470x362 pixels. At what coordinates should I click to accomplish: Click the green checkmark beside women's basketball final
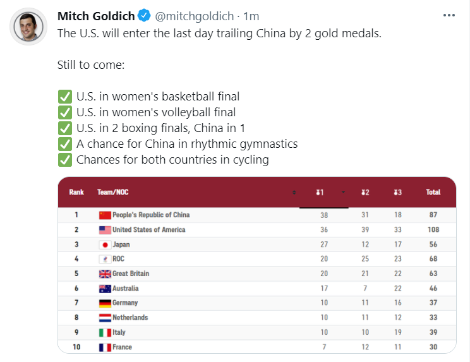tap(64, 97)
